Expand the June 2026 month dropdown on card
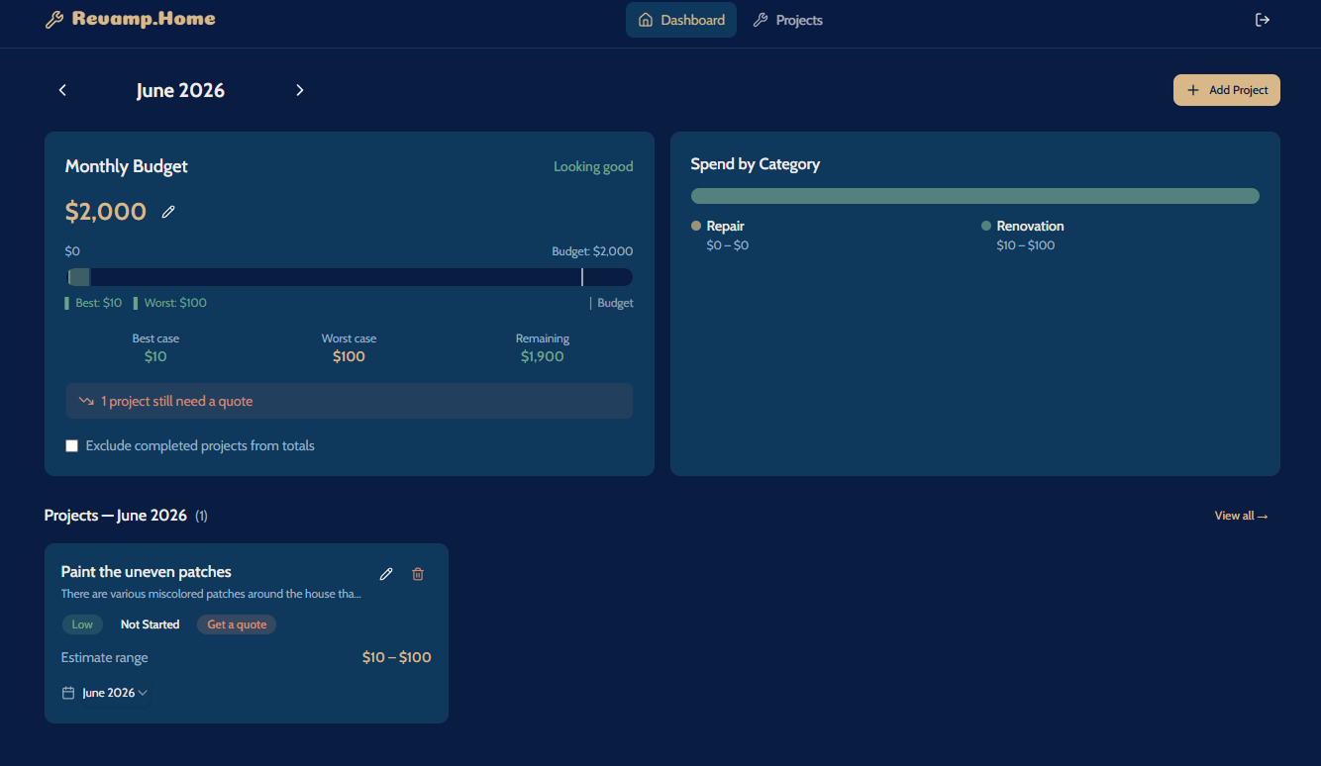Viewport: 1321px width, 766px height. tap(115, 693)
